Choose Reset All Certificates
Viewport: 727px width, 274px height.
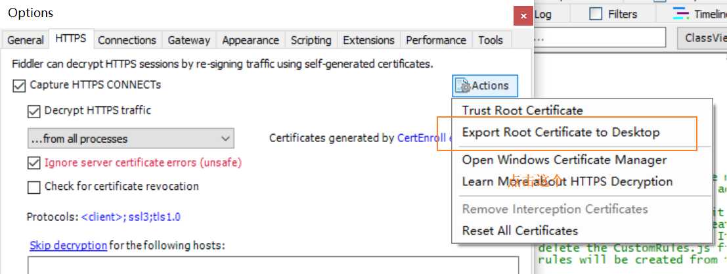click(519, 231)
